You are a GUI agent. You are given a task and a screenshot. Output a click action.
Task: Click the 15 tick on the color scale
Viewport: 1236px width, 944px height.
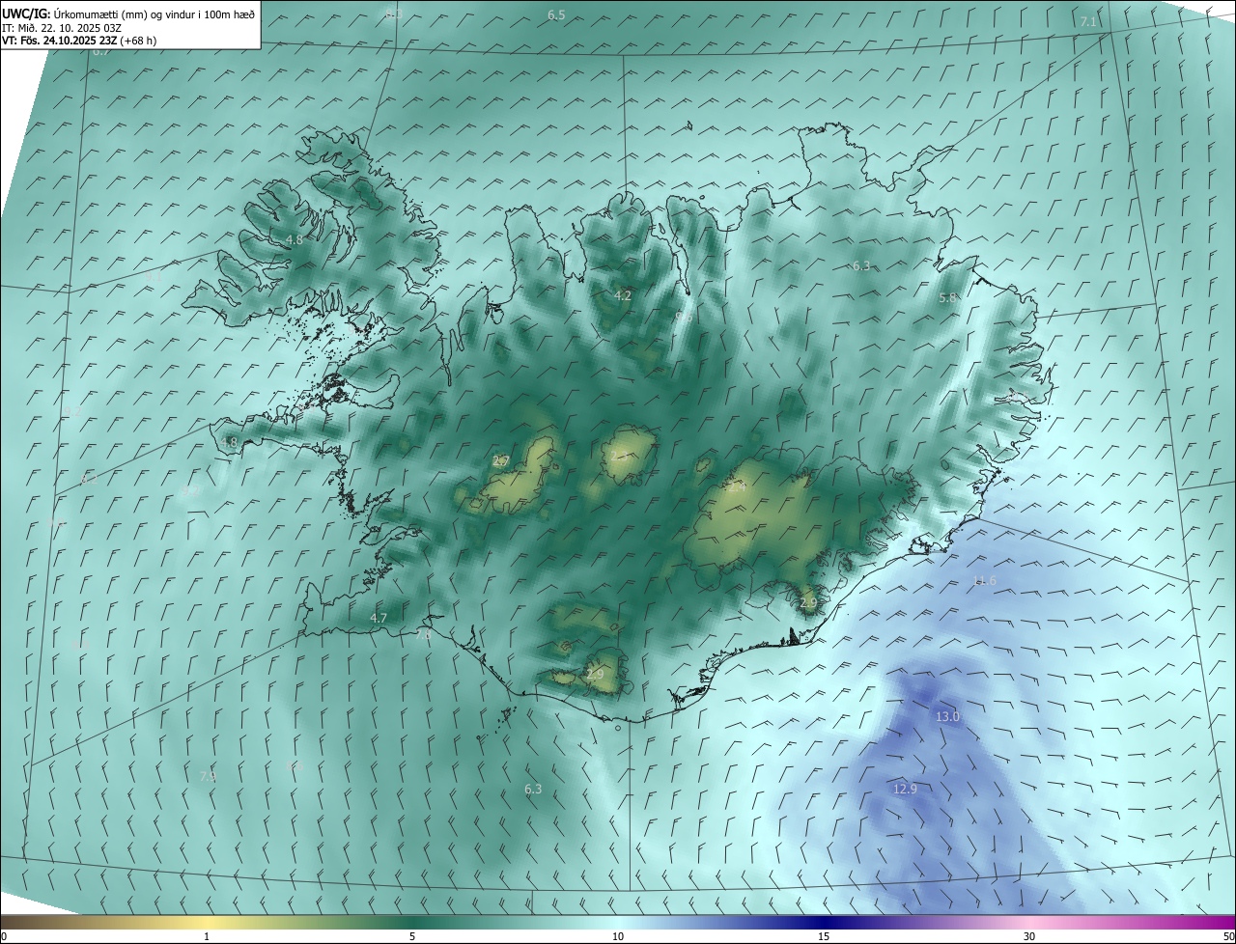(x=824, y=936)
